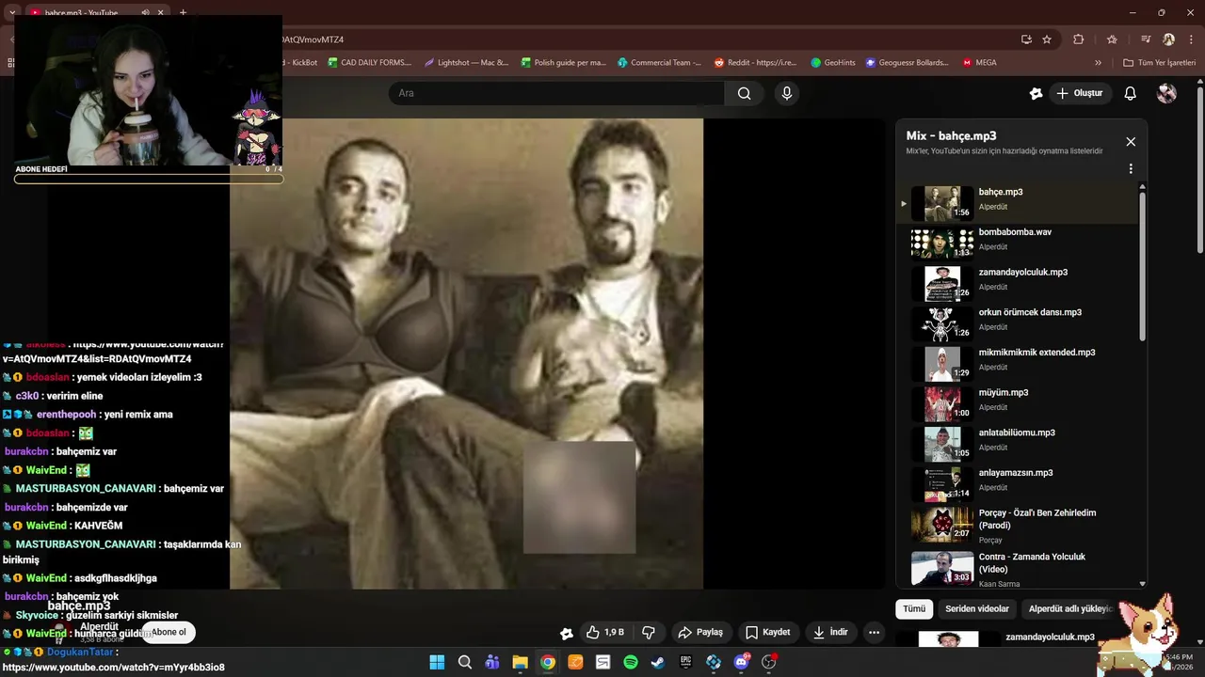Close the Mix - bahçe.mp3 playlist panel
The image size is (1205, 677).
[x=1131, y=142]
